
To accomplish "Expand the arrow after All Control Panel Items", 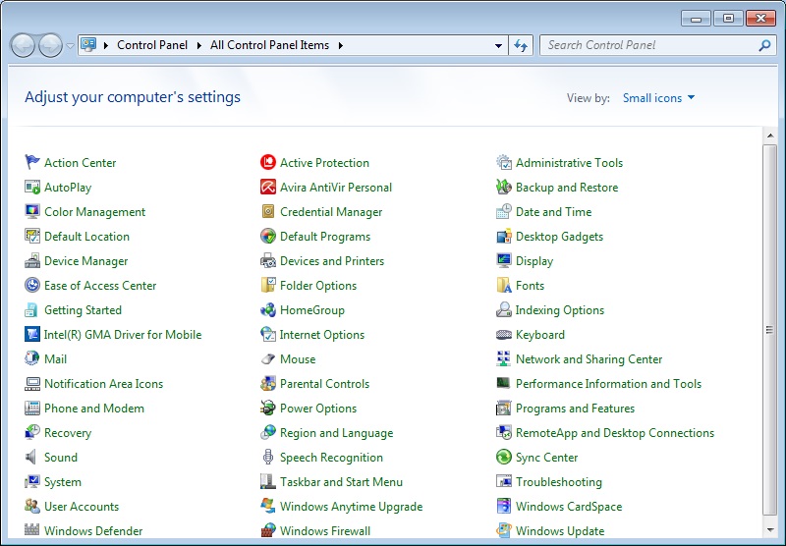I will pos(341,45).
